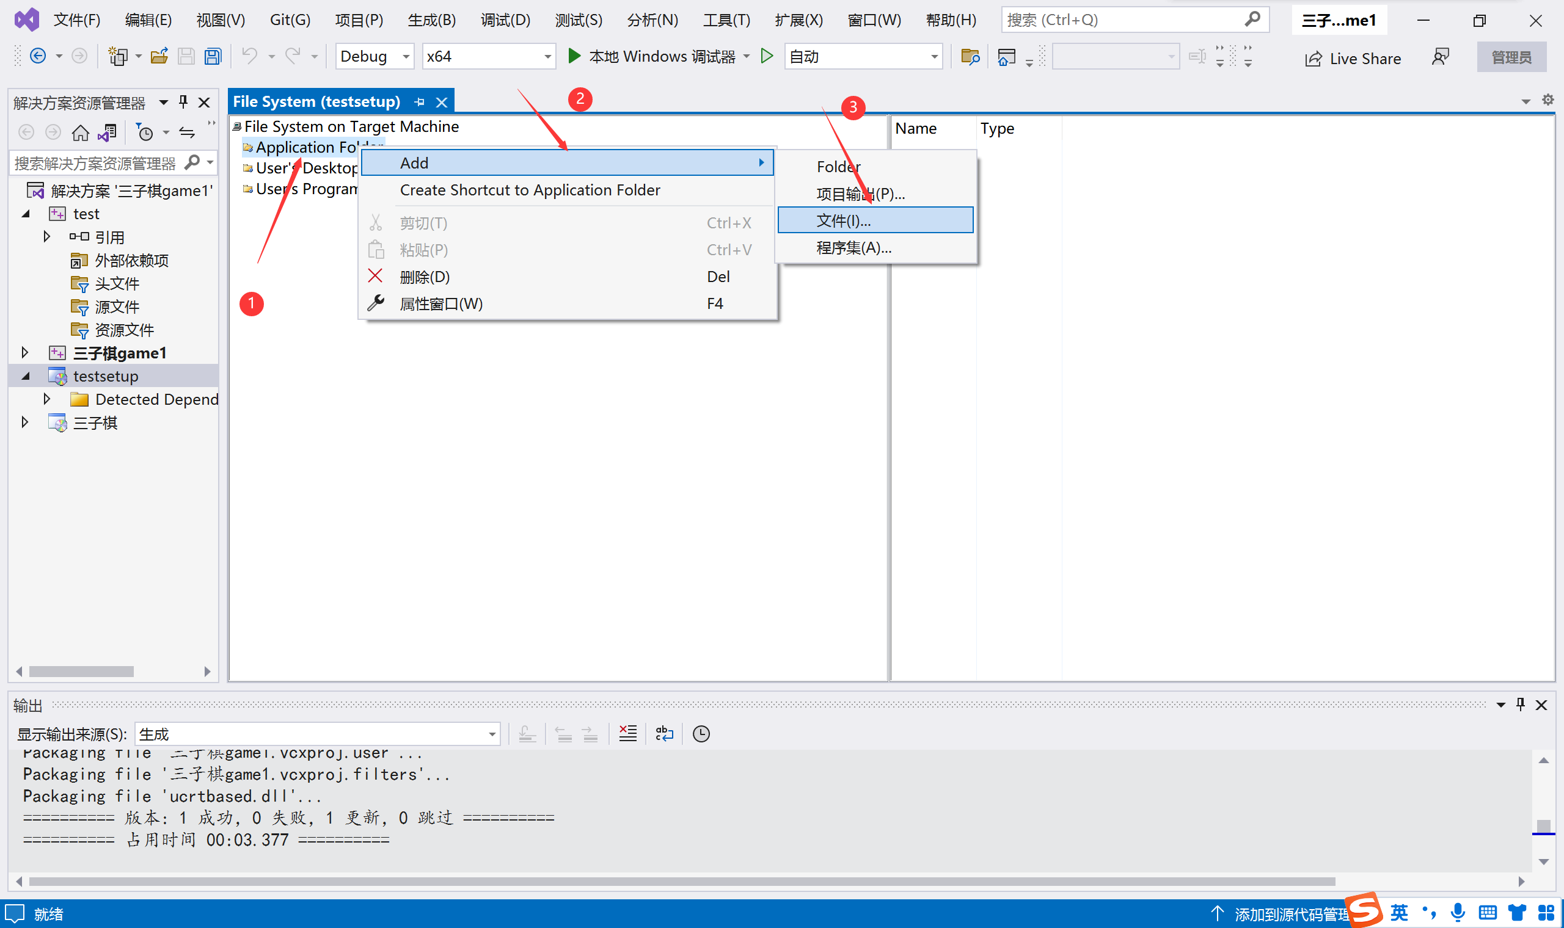Click the Live Share button
Image resolution: width=1564 pixels, height=928 pixels.
click(1353, 58)
